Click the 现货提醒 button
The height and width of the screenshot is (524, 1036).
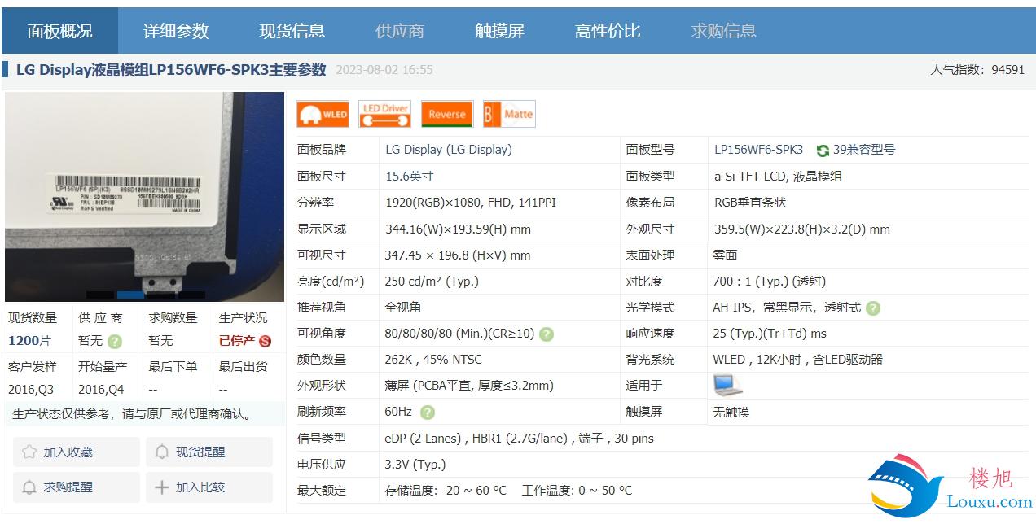point(209,452)
